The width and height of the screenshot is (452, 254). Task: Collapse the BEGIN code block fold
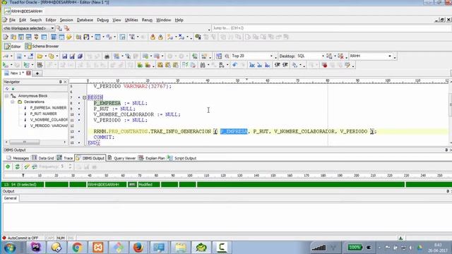pos(85,97)
